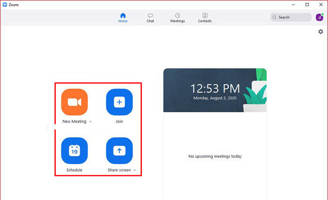Close the Zoom window
Viewport: 328px width, 200px height.
click(x=321, y=5)
